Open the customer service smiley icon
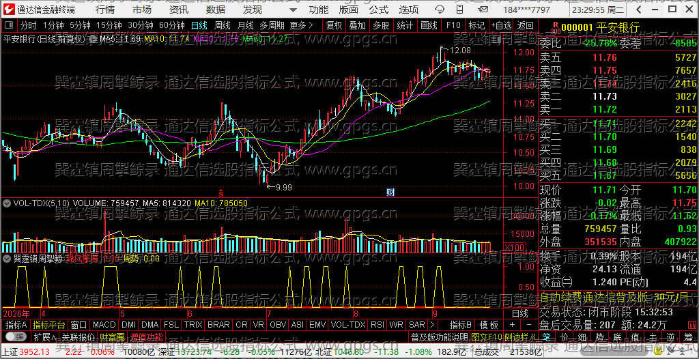 [440, 10]
